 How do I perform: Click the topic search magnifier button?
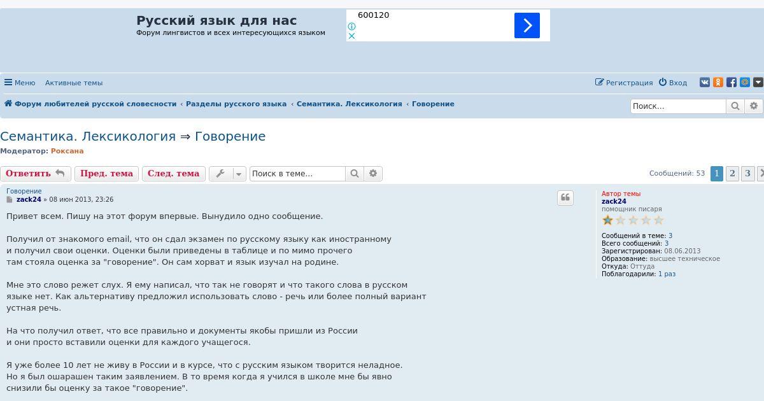pyautogui.click(x=355, y=174)
